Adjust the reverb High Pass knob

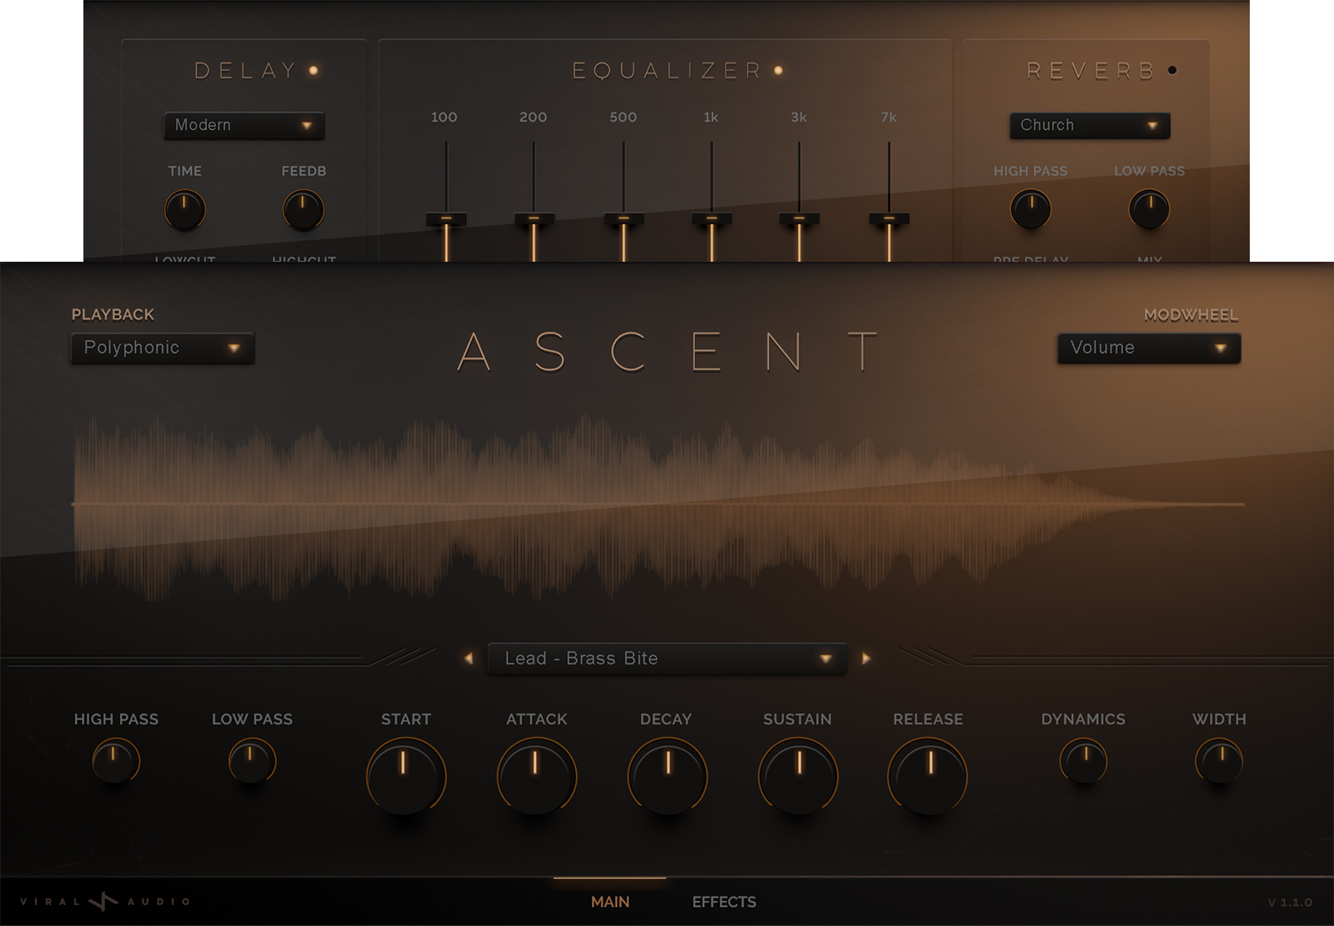click(1031, 209)
